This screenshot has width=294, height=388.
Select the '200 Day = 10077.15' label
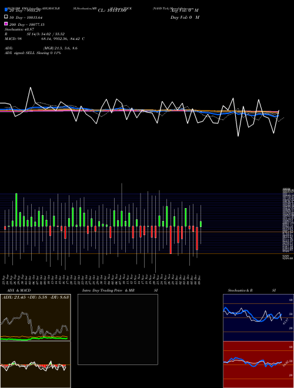click(x=27, y=25)
